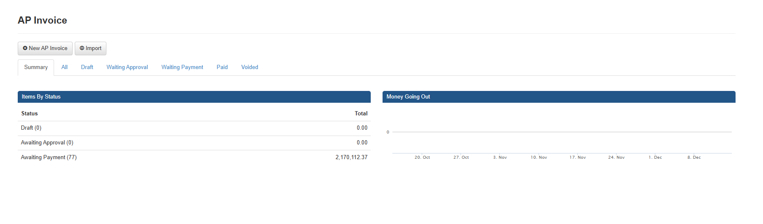Switch to the All tab
This screenshot has width=763, height=224.
coord(64,67)
